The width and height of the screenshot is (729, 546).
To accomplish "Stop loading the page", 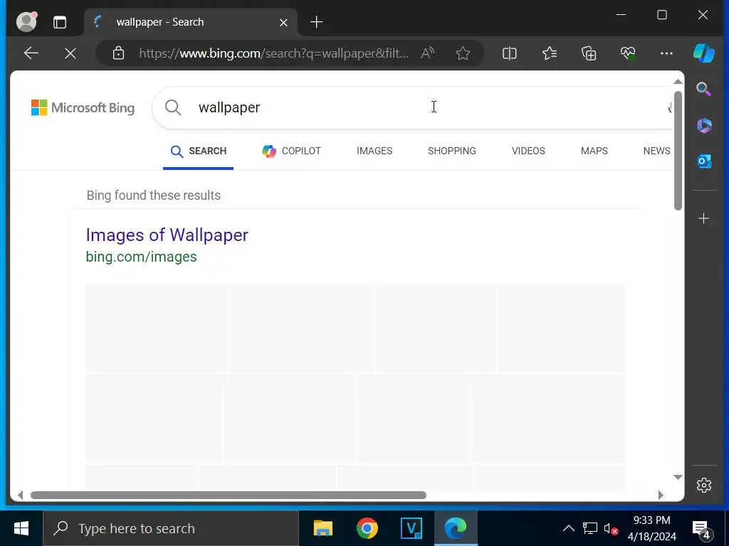I will [70, 54].
